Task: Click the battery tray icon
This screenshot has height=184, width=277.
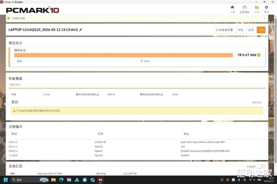Action: (x=259, y=180)
